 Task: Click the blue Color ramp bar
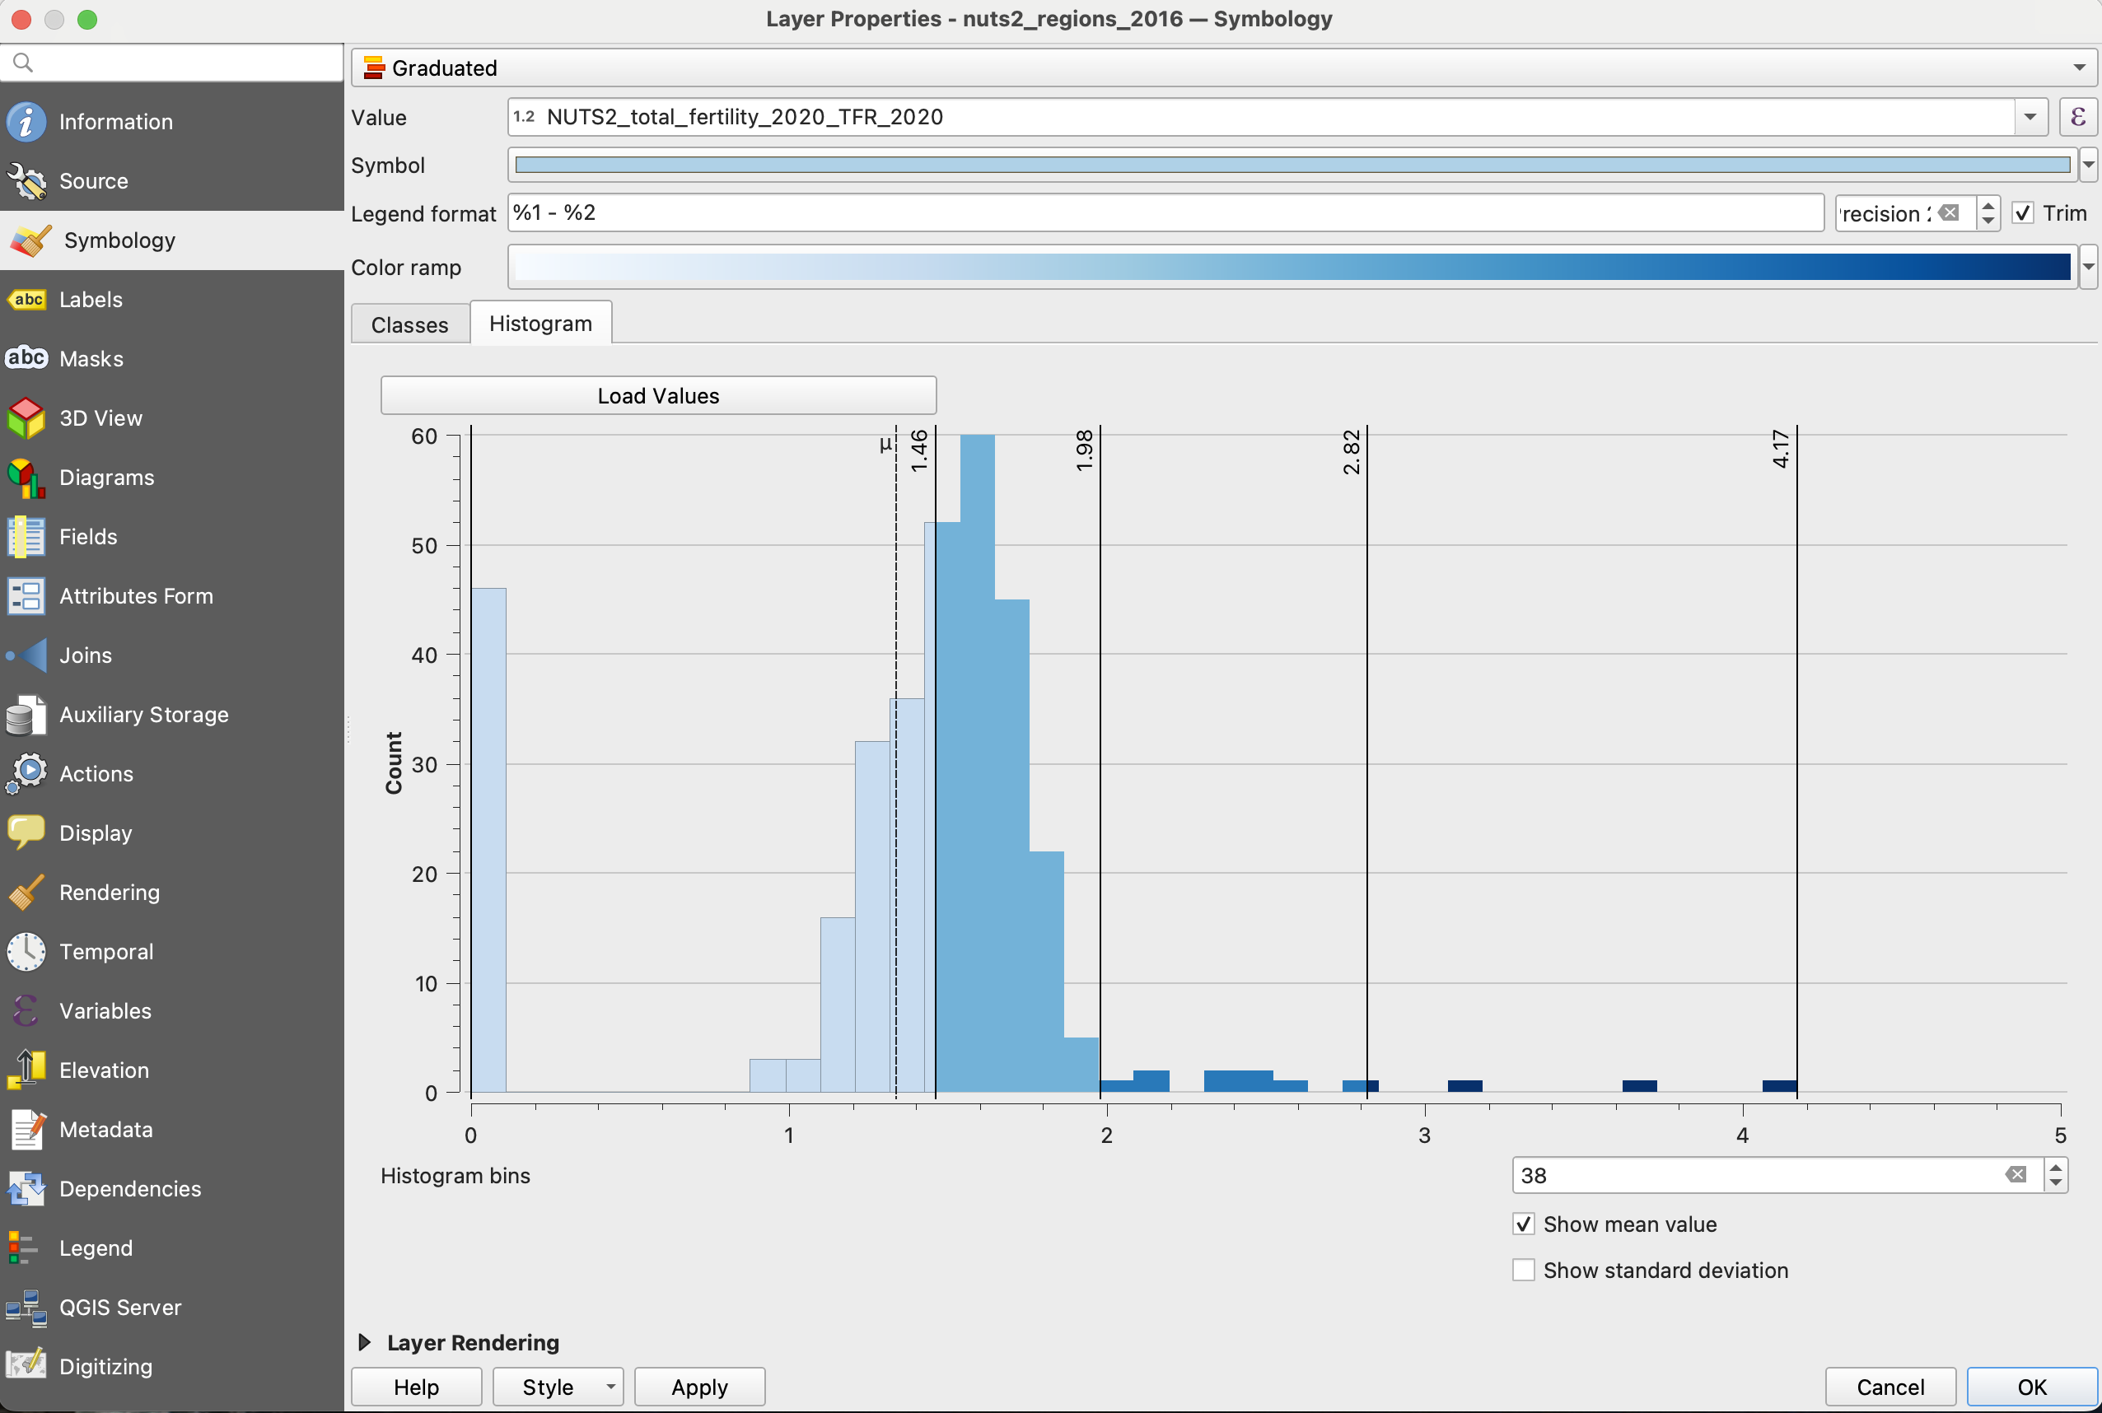pos(1292,268)
